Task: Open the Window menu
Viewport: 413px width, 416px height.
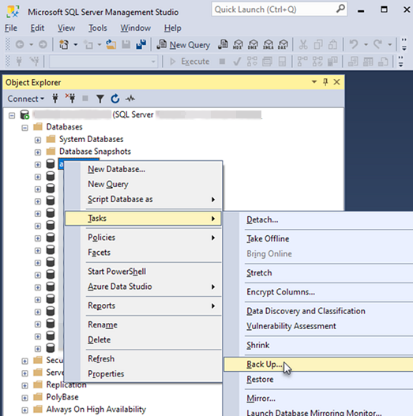Action: [x=136, y=28]
